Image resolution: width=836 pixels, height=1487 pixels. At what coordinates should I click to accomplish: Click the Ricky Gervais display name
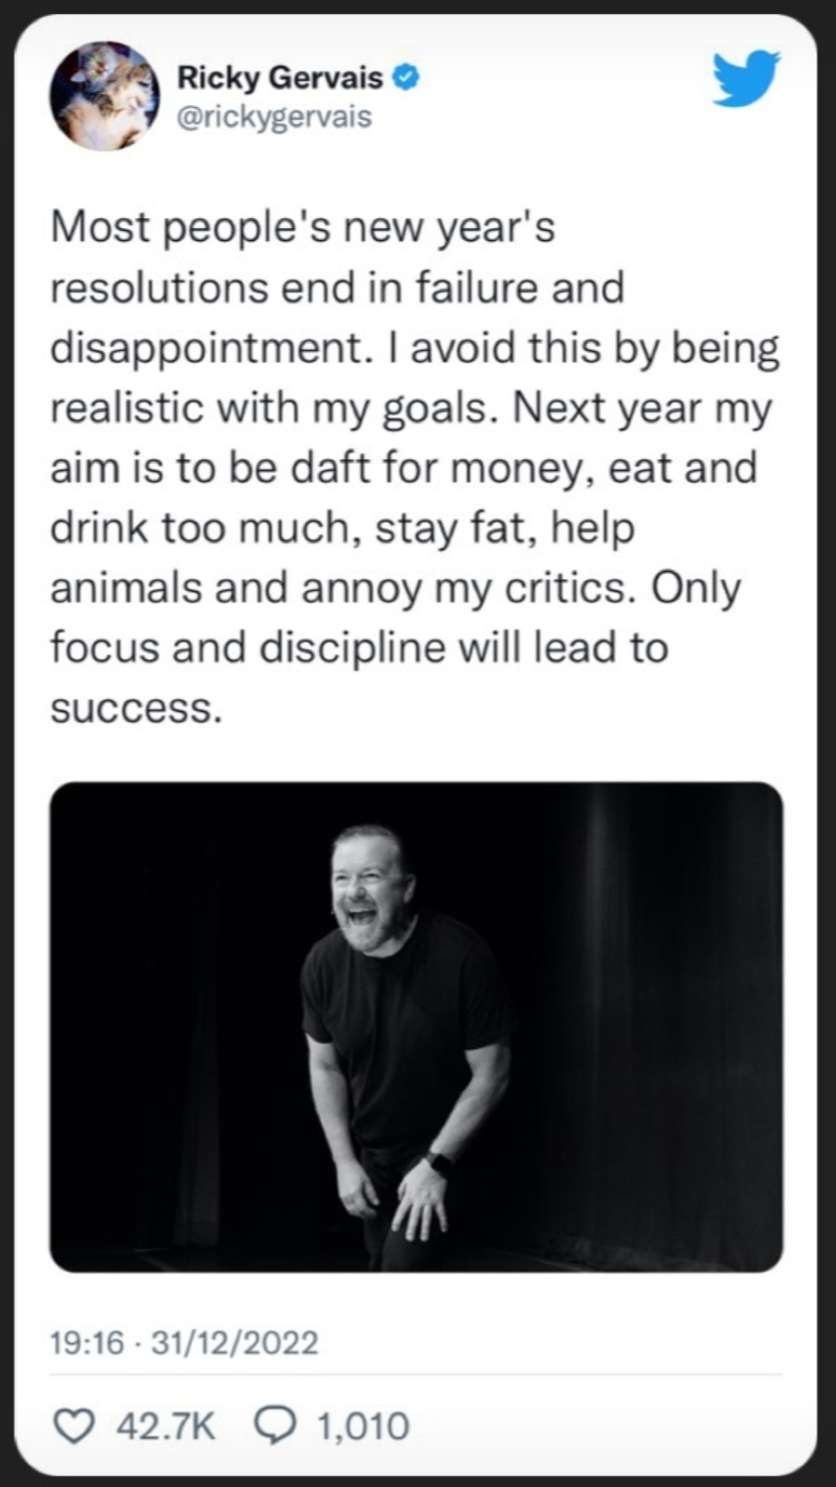(280, 76)
